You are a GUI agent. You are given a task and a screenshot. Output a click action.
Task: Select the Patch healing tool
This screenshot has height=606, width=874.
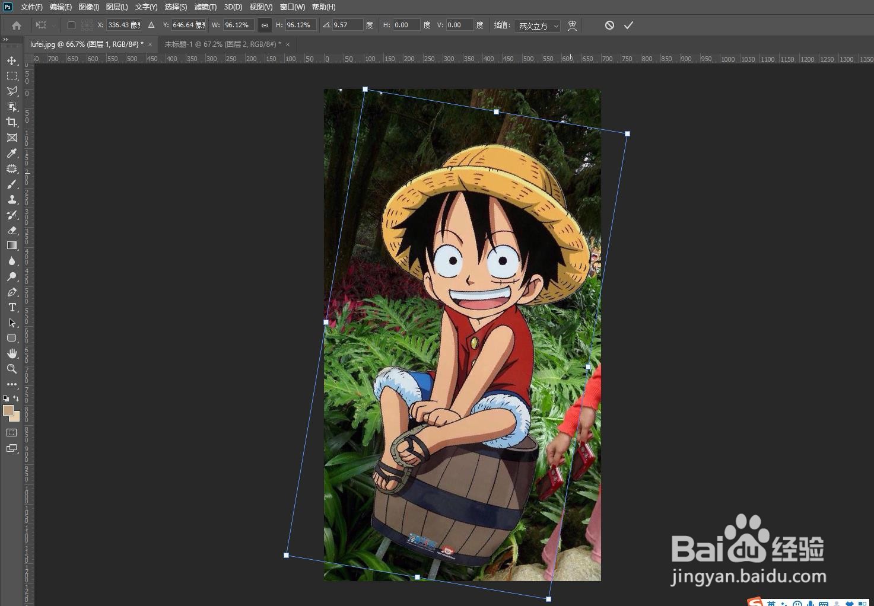(12, 168)
